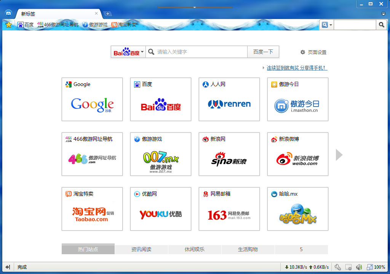This screenshot has width=390, height=274.
Task: Open the tab list dropdown arrow
Action: [383, 14]
